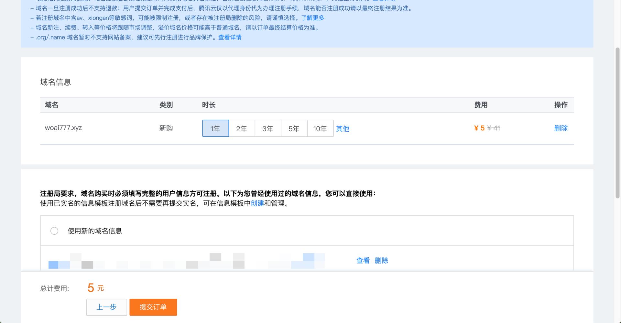Click the 域名 column header
621x323 pixels.
50,105
